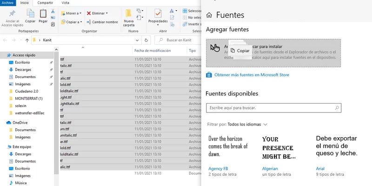Viewport: 372px width, 186px height.
Task: Open the Arial font link
Action: tap(320, 169)
